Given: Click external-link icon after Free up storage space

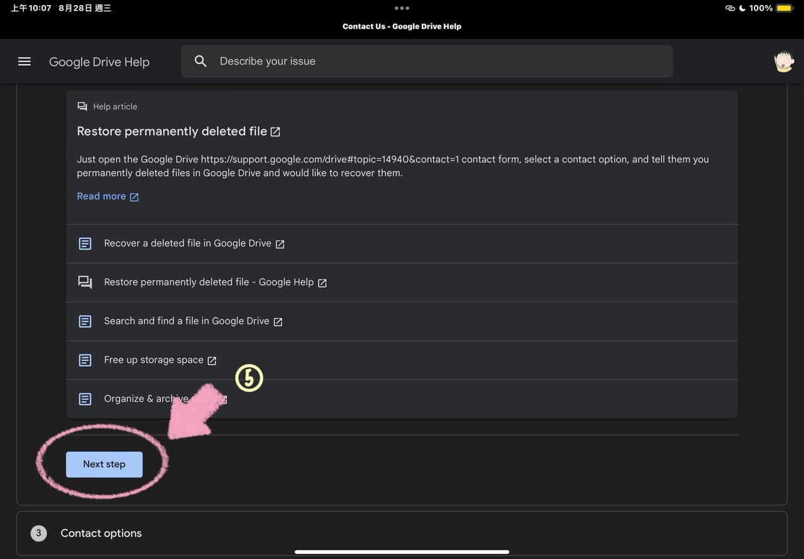Looking at the screenshot, I should [x=212, y=360].
